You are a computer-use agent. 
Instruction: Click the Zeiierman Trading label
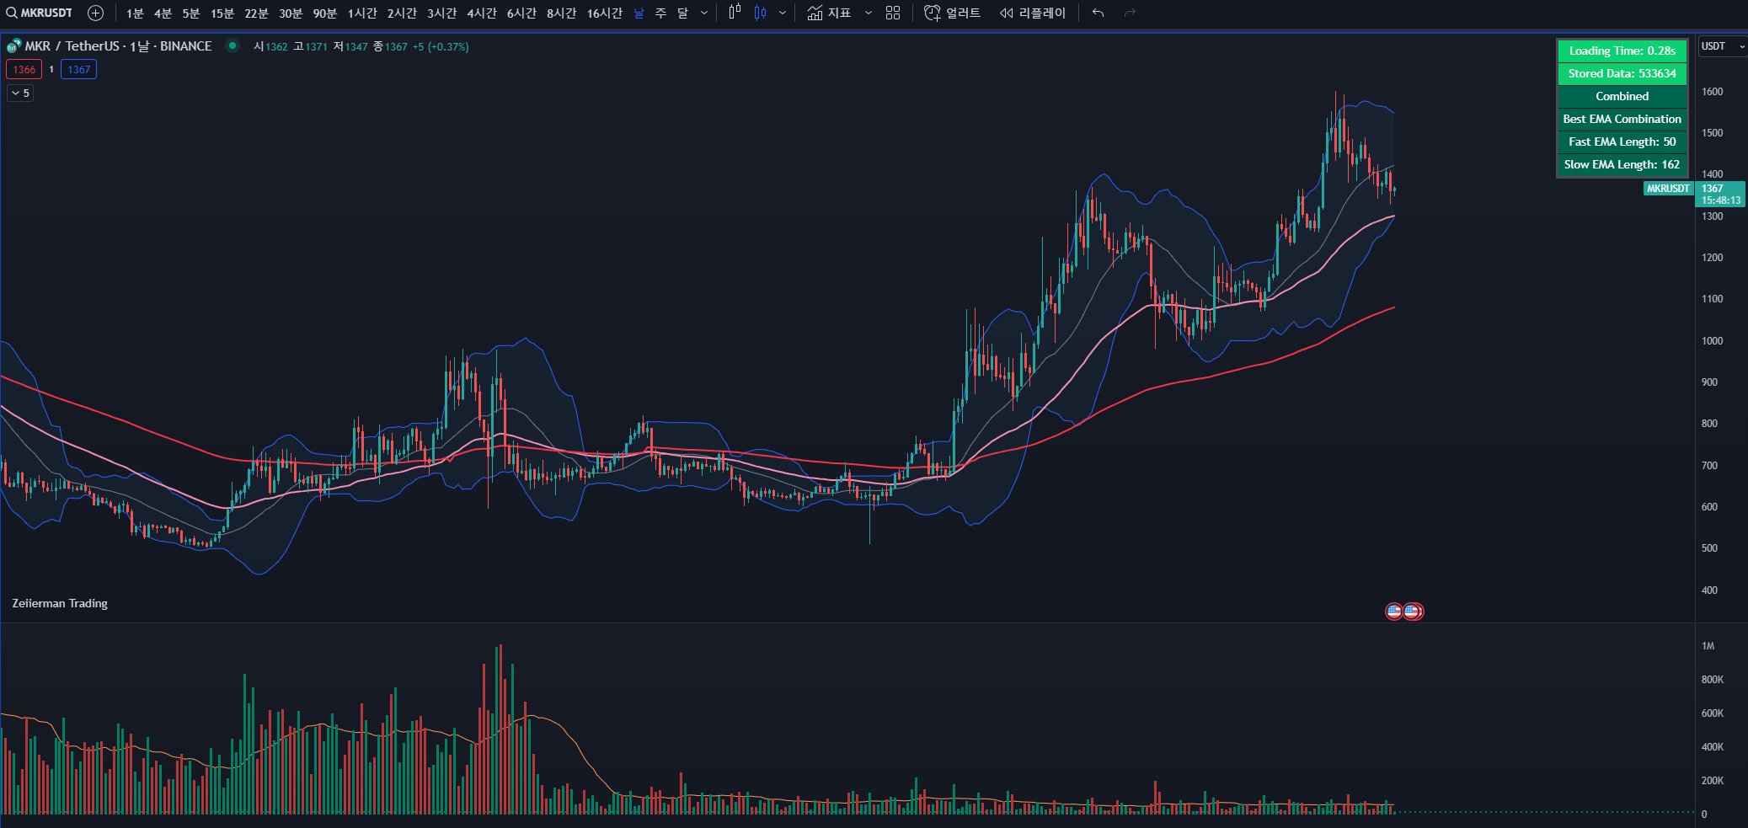click(x=60, y=604)
